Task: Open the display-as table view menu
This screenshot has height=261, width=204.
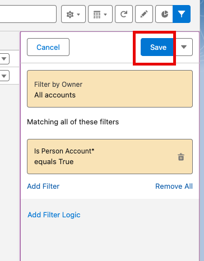Action: [x=100, y=14]
